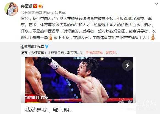Click the small red article icon
160x114 pixels.
click(87, 53)
